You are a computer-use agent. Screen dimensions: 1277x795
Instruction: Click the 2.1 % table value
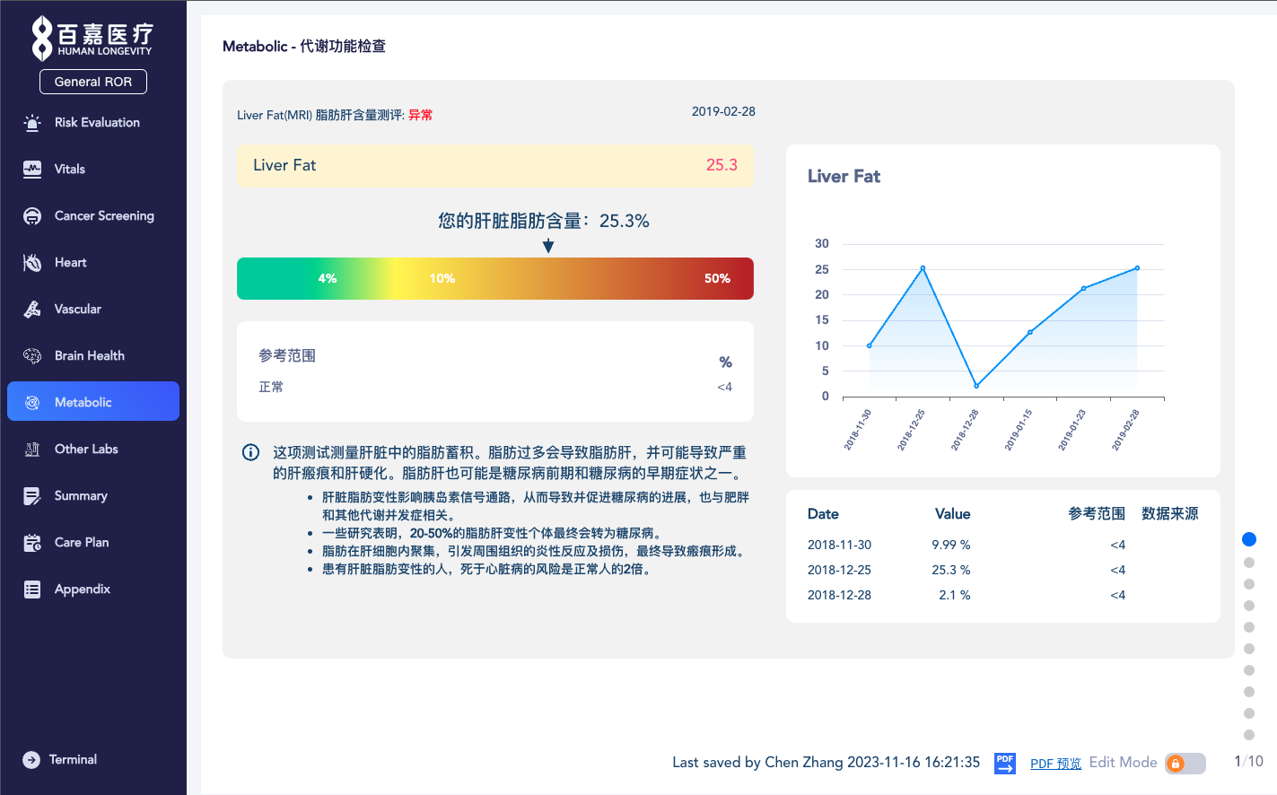click(955, 595)
